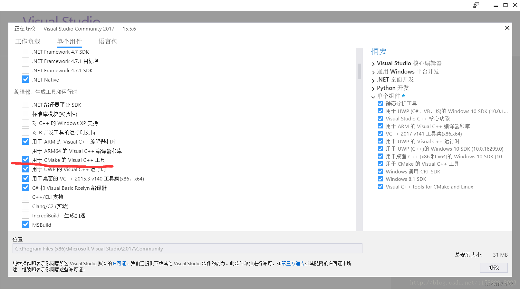Close the Visual Studio Installer window
This screenshot has height=289, width=520.
pos(515,5)
